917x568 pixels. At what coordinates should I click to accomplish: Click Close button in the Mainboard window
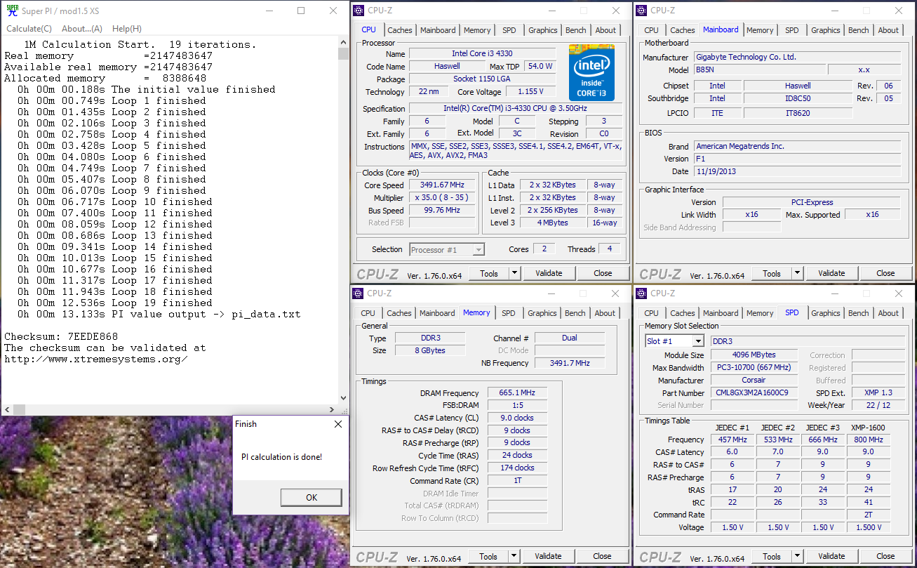point(885,273)
